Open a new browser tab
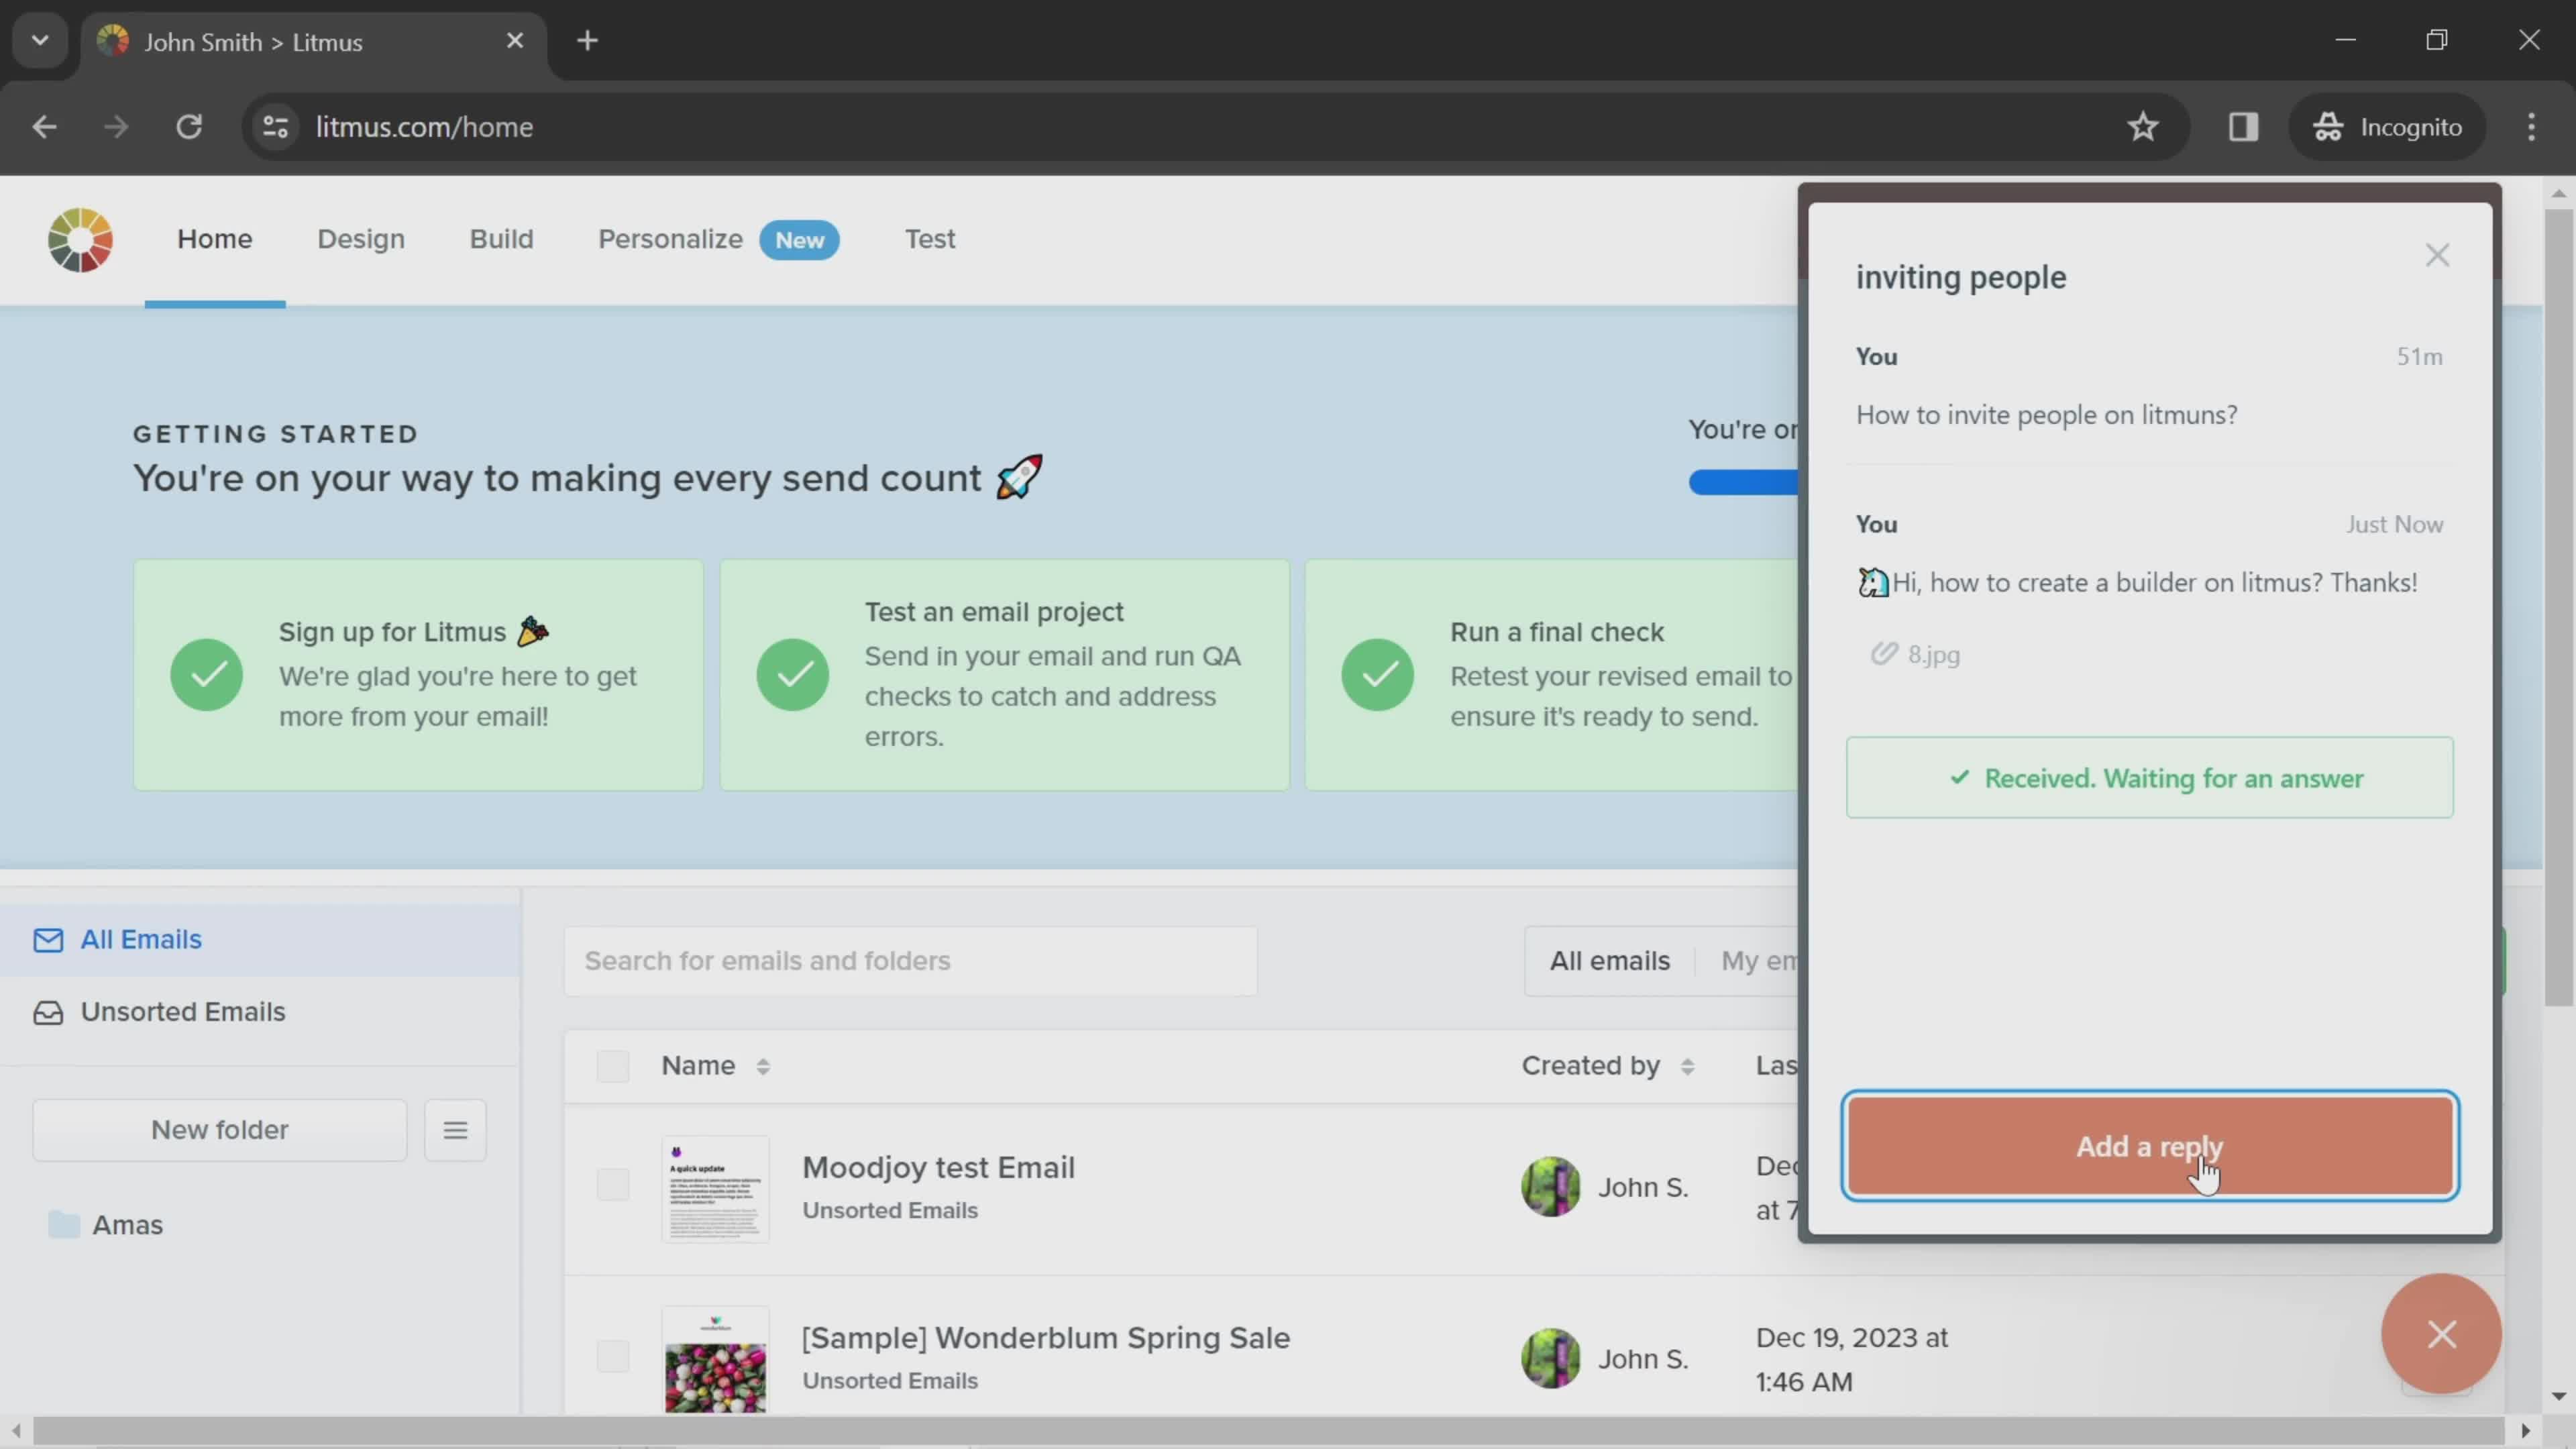The width and height of the screenshot is (2576, 1449). coord(588,41)
